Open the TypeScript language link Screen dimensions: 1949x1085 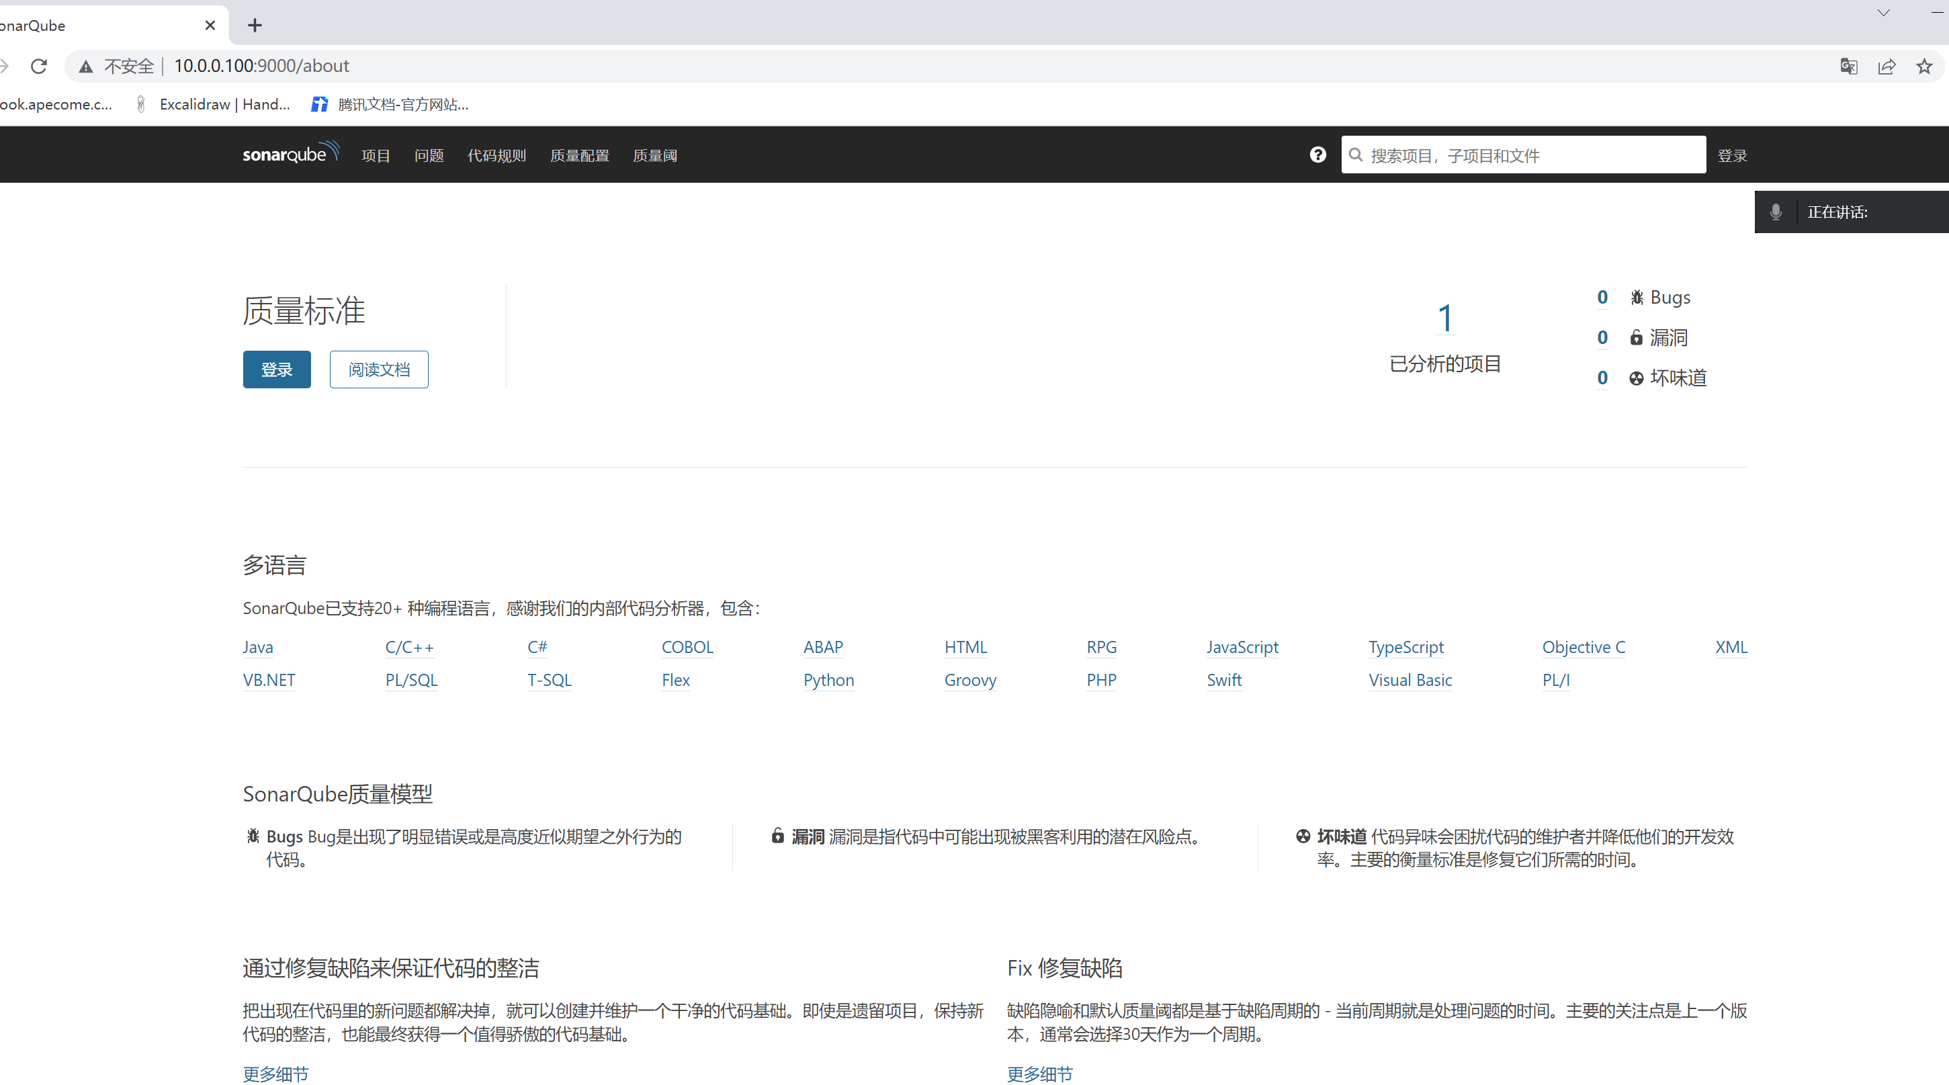click(1405, 647)
